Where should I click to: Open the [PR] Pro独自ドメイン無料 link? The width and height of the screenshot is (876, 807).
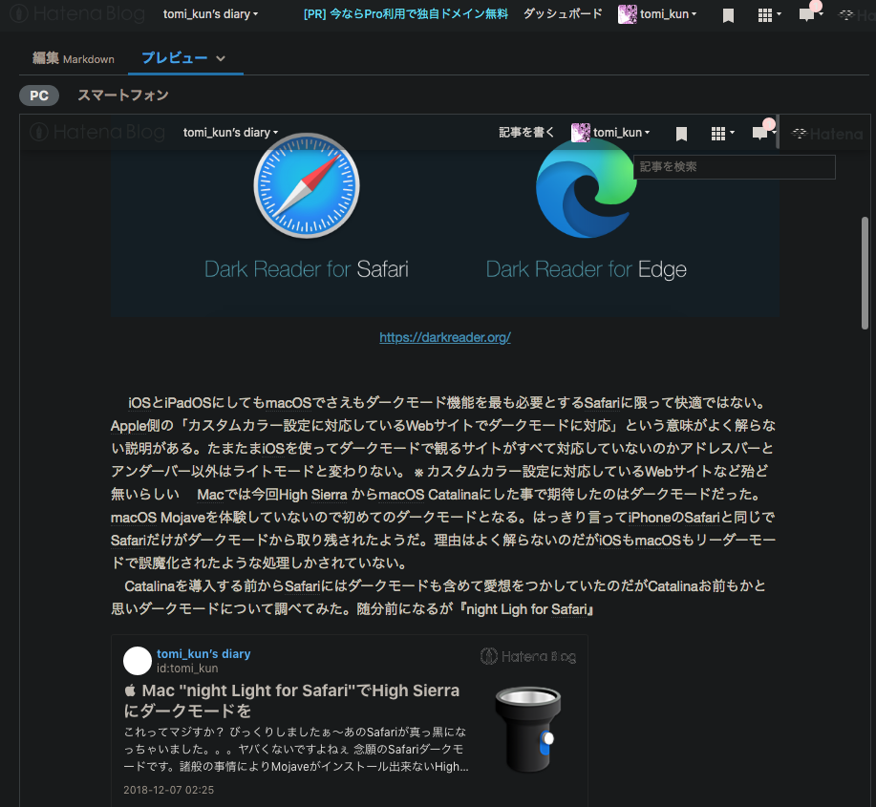(x=406, y=14)
